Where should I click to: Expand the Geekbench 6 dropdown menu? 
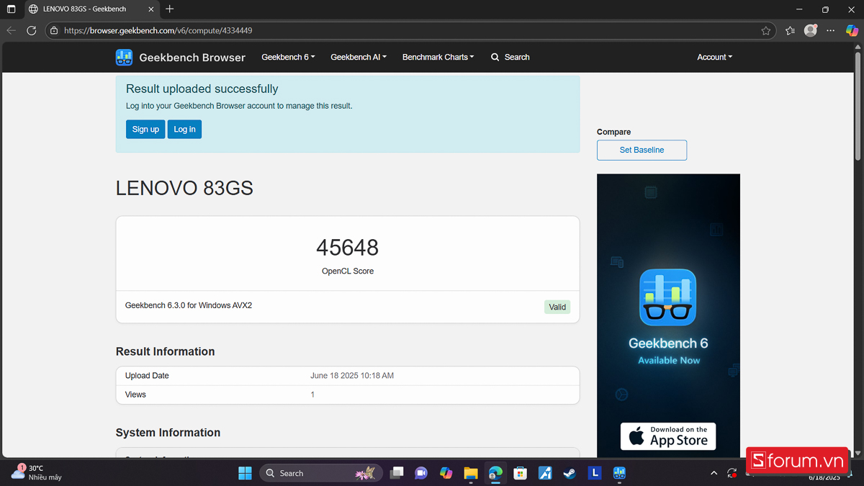click(x=288, y=57)
